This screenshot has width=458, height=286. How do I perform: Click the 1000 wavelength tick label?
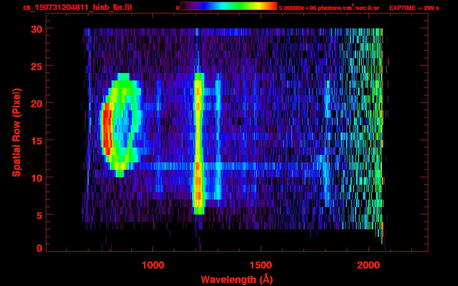tap(153, 265)
